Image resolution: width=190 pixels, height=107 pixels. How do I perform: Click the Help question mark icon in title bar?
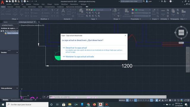pos(171,1)
